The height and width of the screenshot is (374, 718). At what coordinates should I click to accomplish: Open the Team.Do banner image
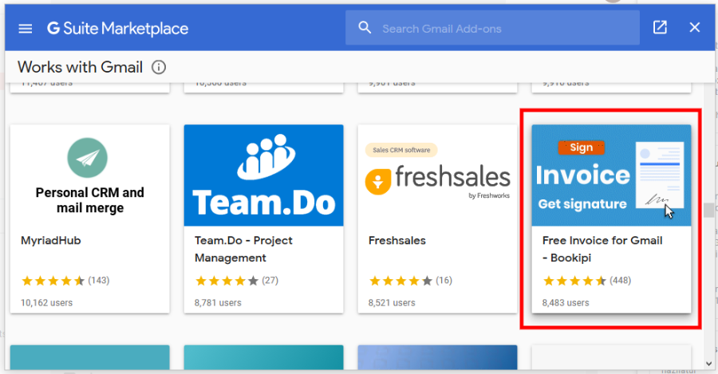(264, 175)
